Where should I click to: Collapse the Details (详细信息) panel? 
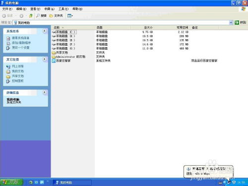pyautogui.click(x=44, y=92)
